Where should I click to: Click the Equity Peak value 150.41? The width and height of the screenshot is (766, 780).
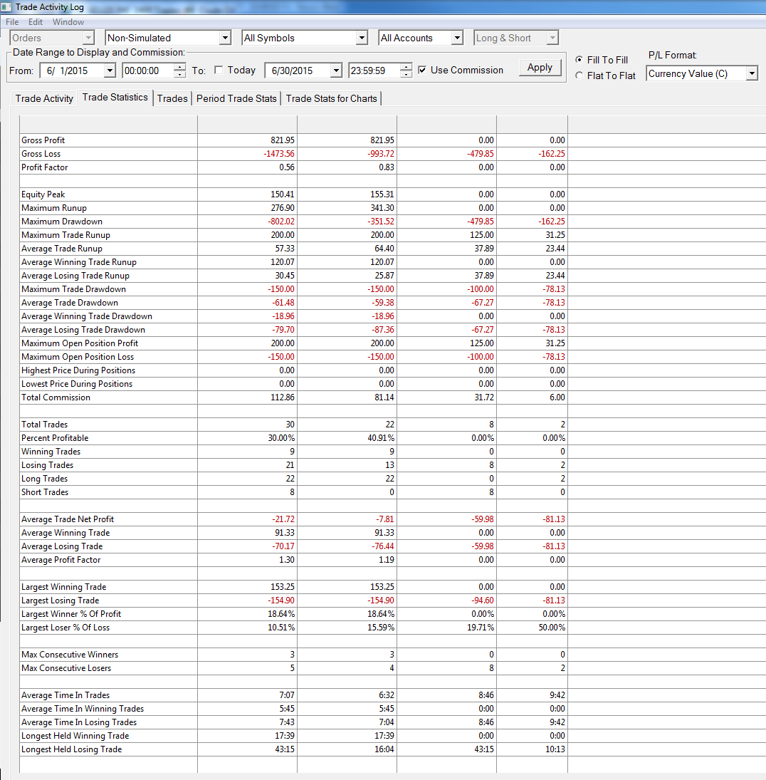[x=283, y=194]
